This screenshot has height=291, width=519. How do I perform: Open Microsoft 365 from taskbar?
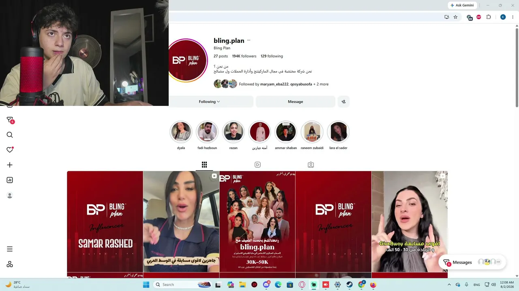(x=231, y=285)
